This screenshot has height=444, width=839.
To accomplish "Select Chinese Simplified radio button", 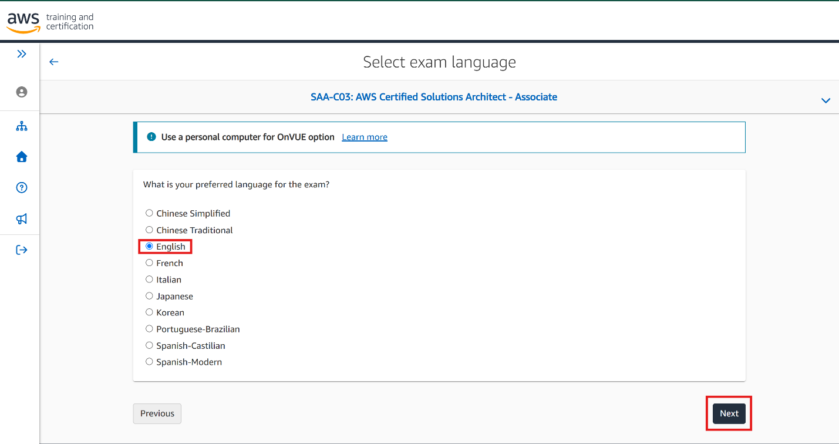I will 149,213.
